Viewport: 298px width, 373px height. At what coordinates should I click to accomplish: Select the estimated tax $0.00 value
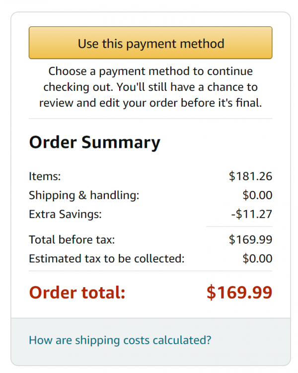(x=257, y=258)
